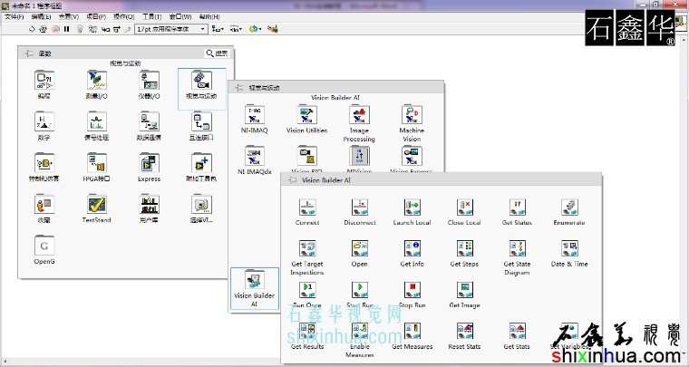Open the 帮助(H) menu
689x367 pixels.
tap(209, 16)
